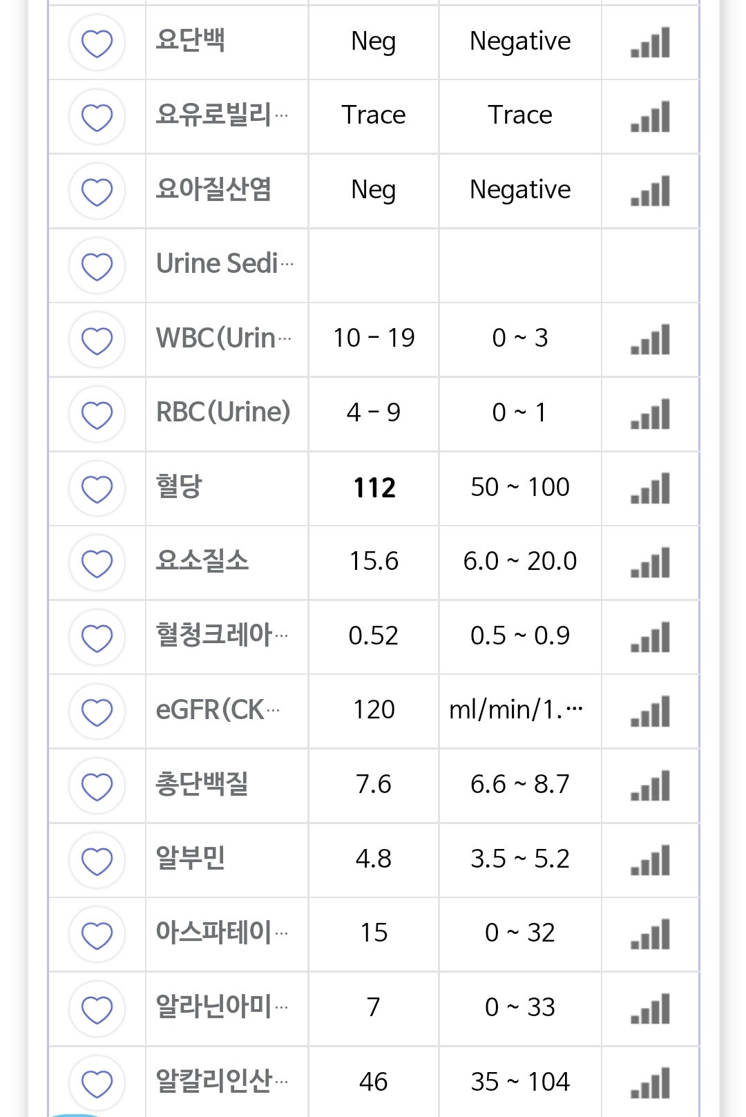Open trend chart icon for 요유로빌리노겐 row

(x=650, y=117)
